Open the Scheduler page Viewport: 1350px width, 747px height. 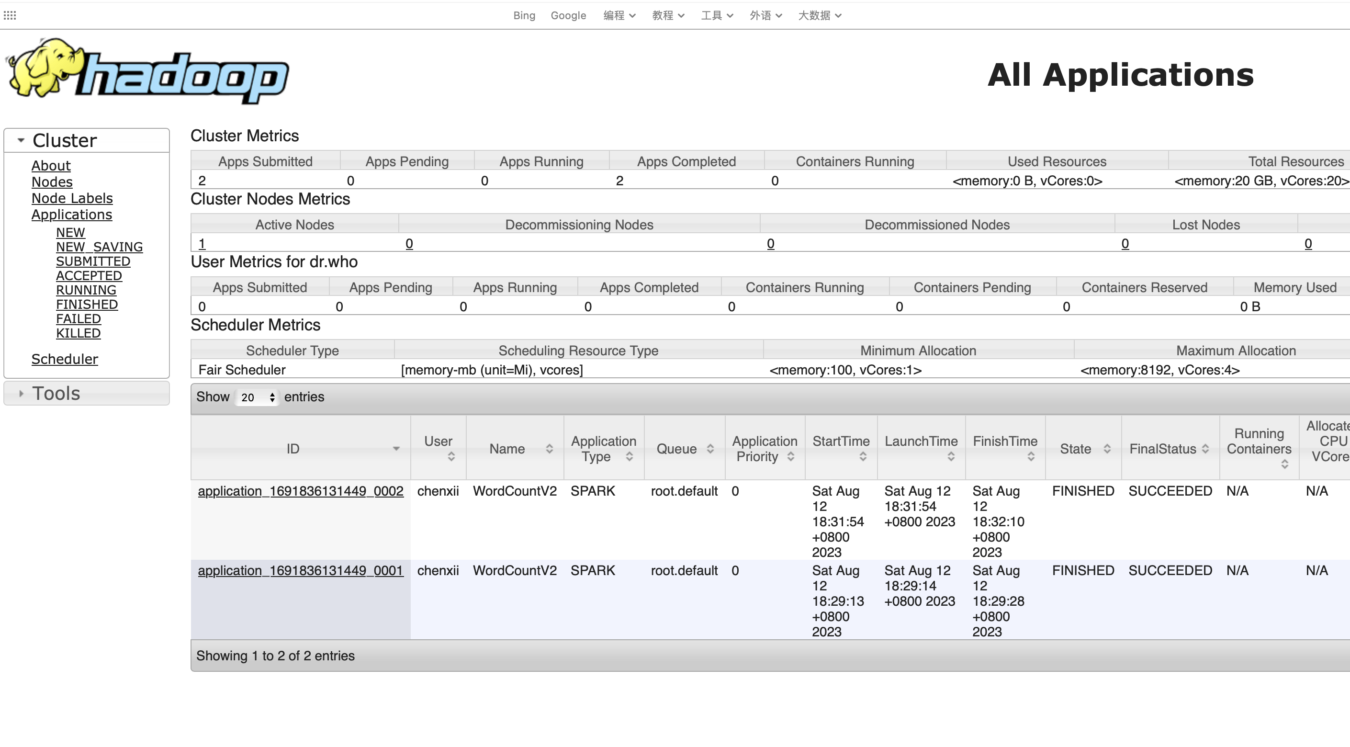65,359
